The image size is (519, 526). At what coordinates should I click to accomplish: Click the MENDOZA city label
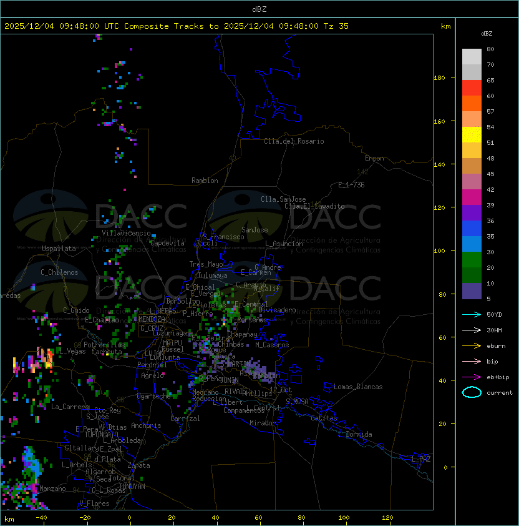152,319
